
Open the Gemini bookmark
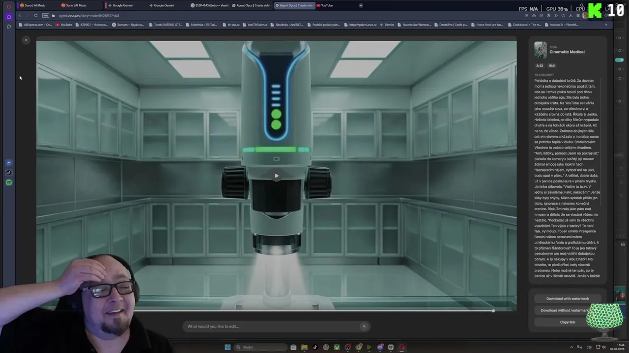pos(387,25)
